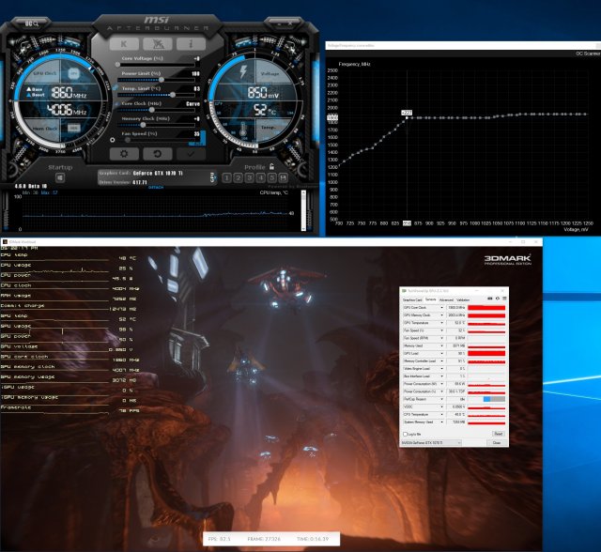The height and width of the screenshot is (552, 601).
Task: Open the Advanced tab in GPU-Z
Action: click(446, 300)
